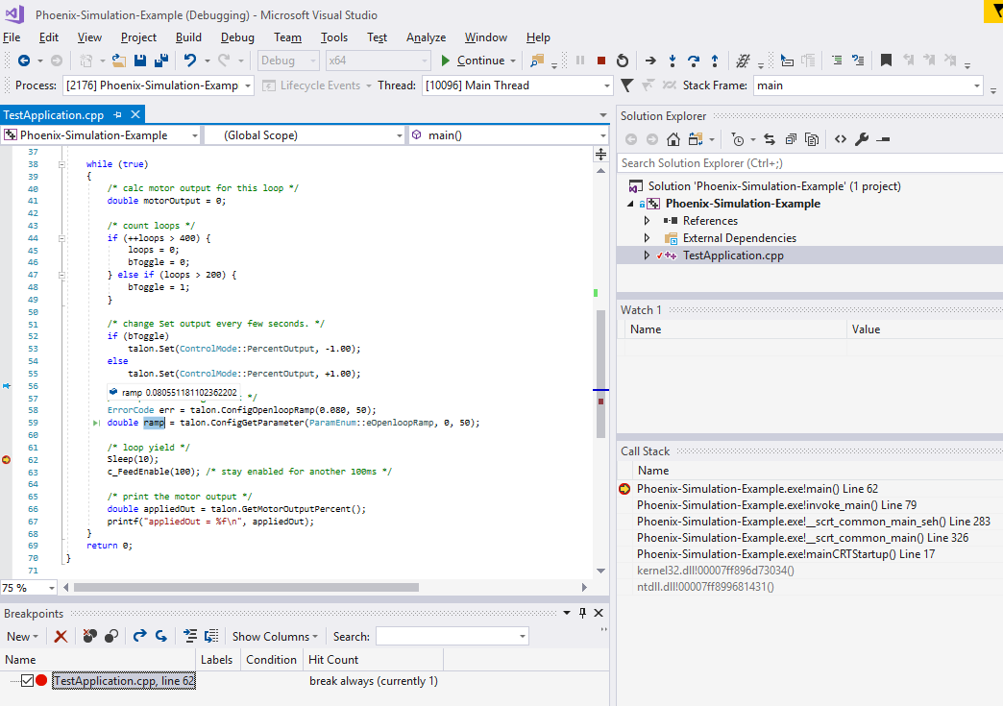Toggle Disable All Breakpoints
Viewport: 1003px width, 706px height.
pos(111,636)
